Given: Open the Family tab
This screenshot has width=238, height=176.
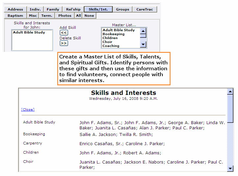Looking at the screenshot, I should pos(53,9).
